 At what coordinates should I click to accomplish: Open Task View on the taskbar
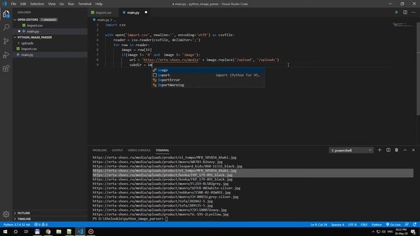click(26, 231)
